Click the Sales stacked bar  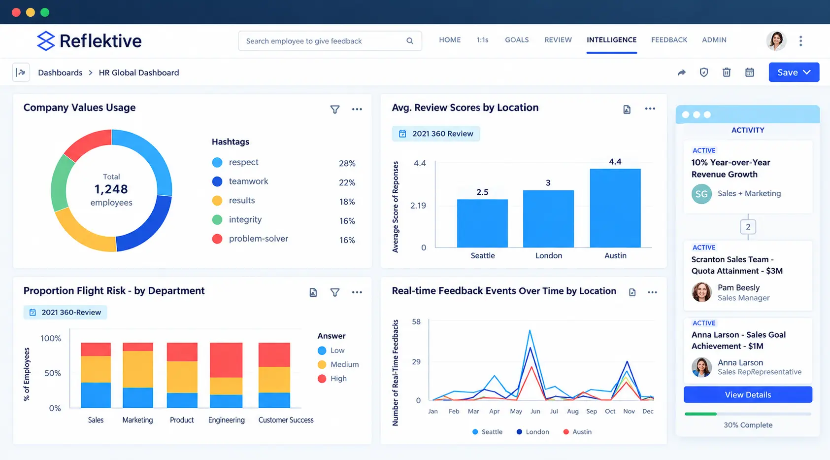point(96,375)
